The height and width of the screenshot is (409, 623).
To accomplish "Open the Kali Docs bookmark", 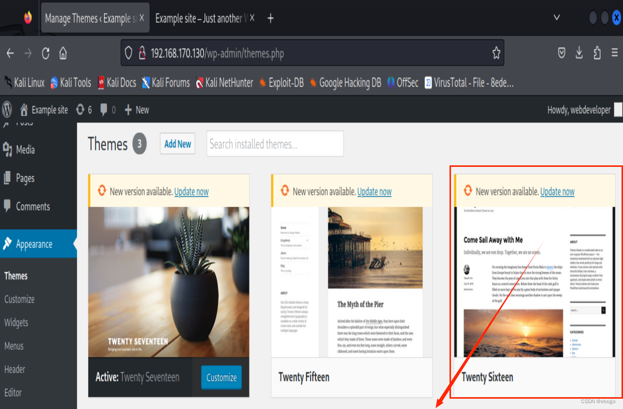I will click(x=116, y=82).
